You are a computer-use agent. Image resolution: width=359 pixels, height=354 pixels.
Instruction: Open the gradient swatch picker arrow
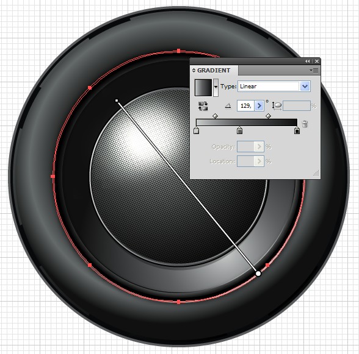[216, 88]
